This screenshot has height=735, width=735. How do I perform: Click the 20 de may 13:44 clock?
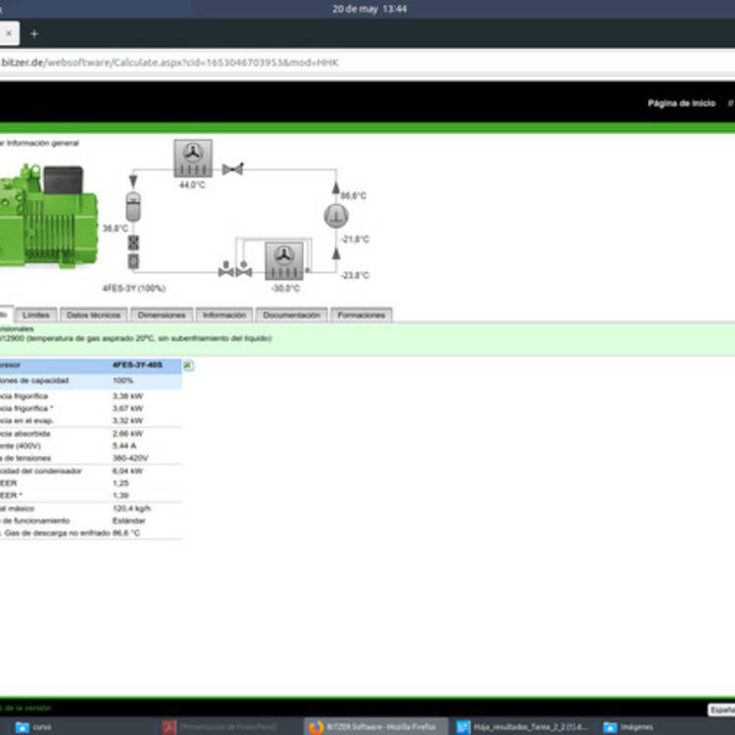[369, 9]
